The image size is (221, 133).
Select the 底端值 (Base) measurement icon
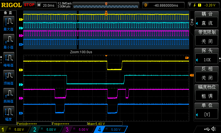[x=9, y=93]
